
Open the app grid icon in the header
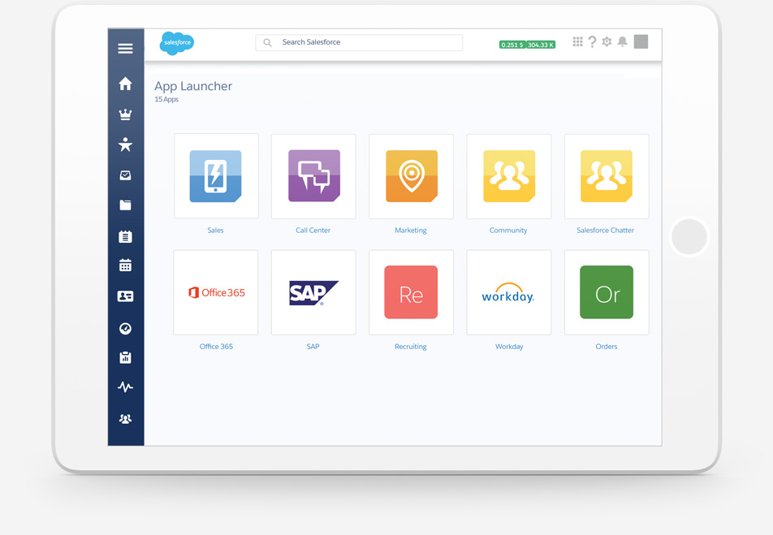578,42
